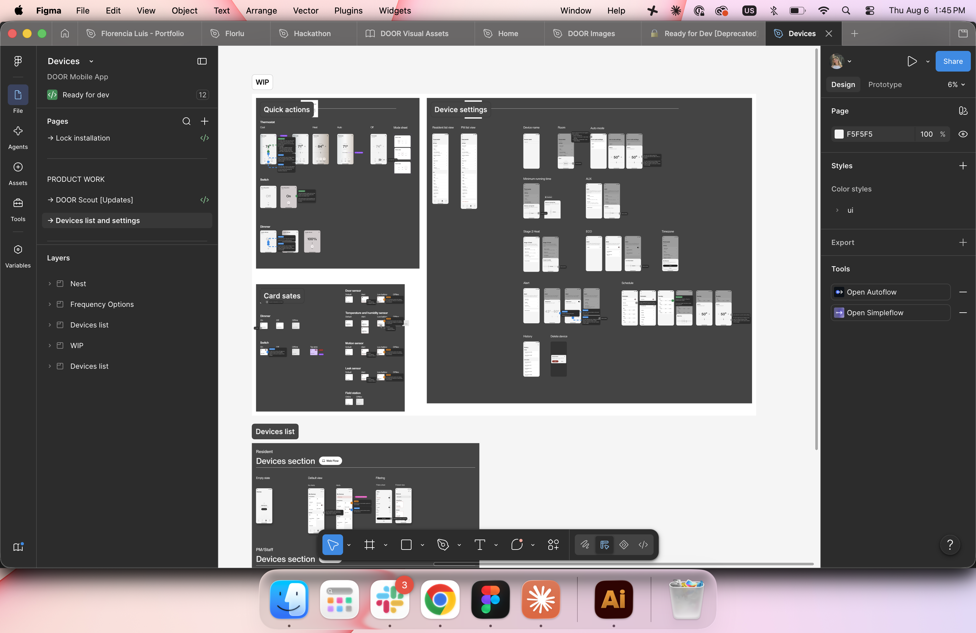976x633 pixels.
Task: Expand the WIP layer
Action: (50, 346)
